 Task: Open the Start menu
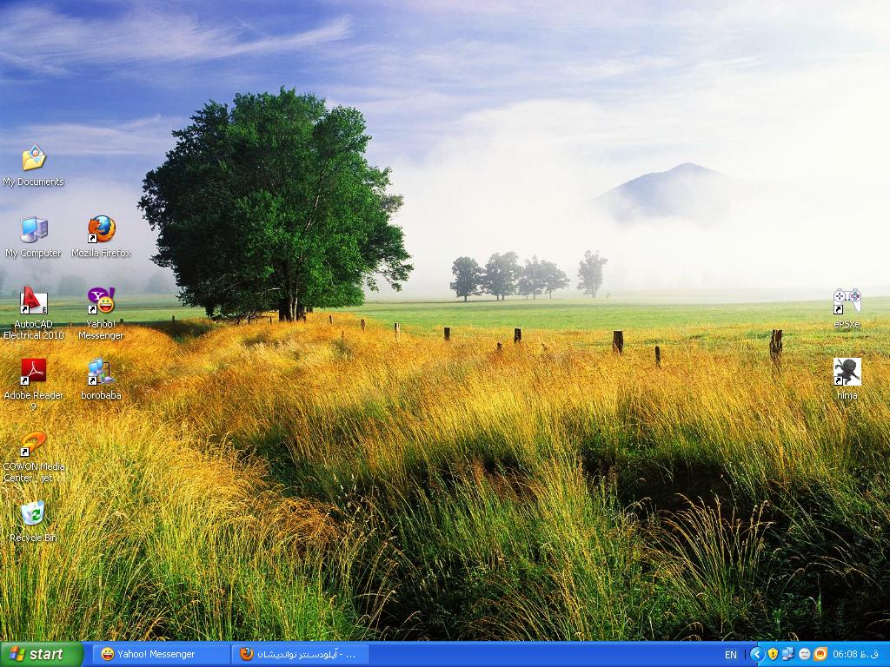point(41,654)
